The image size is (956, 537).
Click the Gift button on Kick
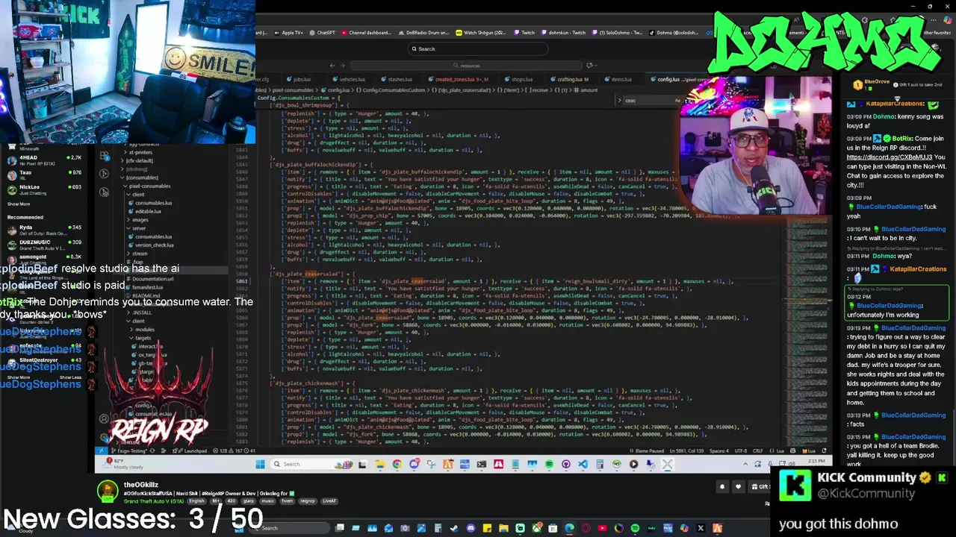[760, 486]
